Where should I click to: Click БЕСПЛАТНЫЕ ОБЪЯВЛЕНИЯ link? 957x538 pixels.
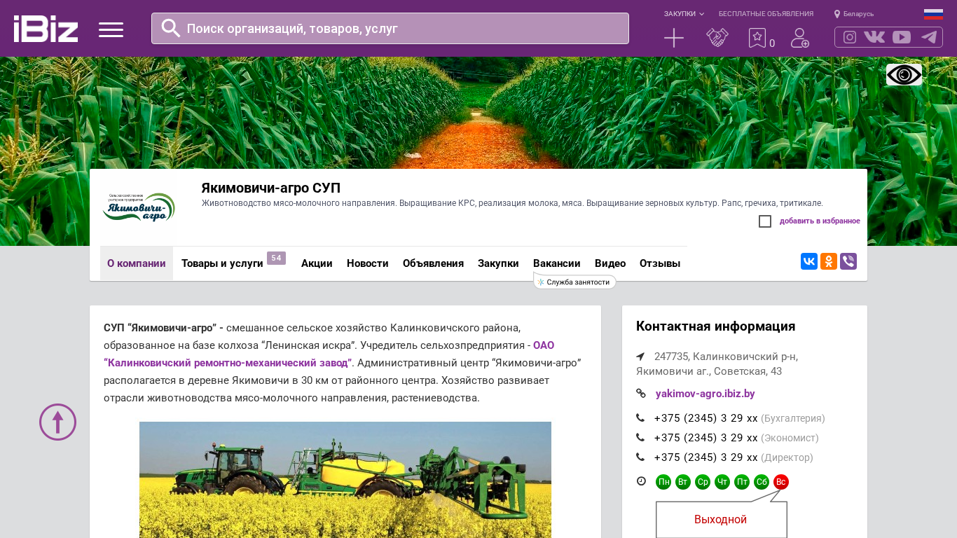point(766,14)
